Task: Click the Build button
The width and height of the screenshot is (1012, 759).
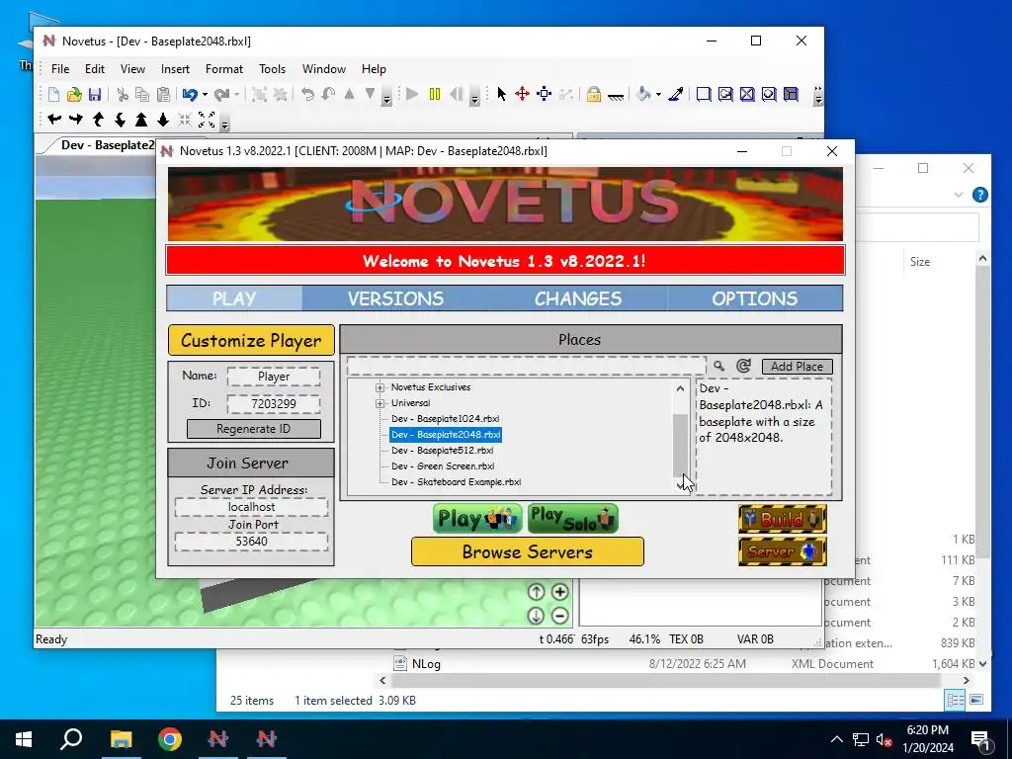Action: tap(783, 519)
